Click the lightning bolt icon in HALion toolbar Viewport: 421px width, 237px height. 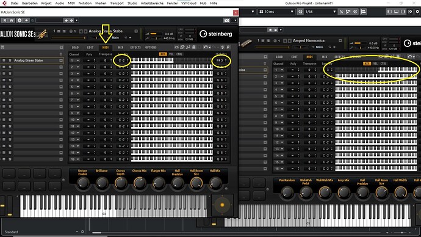pyautogui.click(x=222, y=47)
